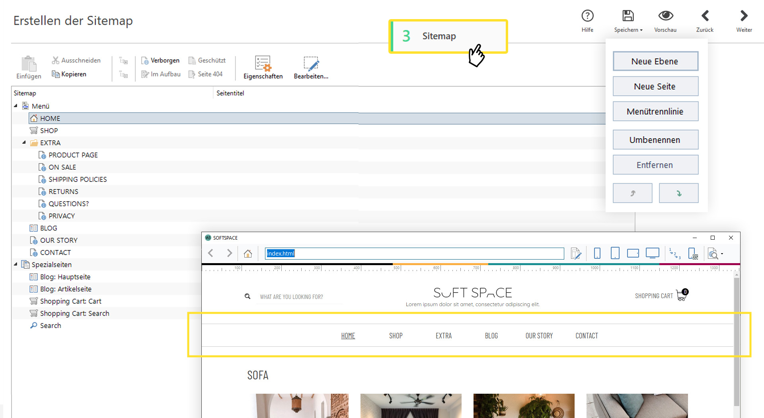Click the Ausschneiden cut tool
Screen dimensions: 764x418
[76, 60]
